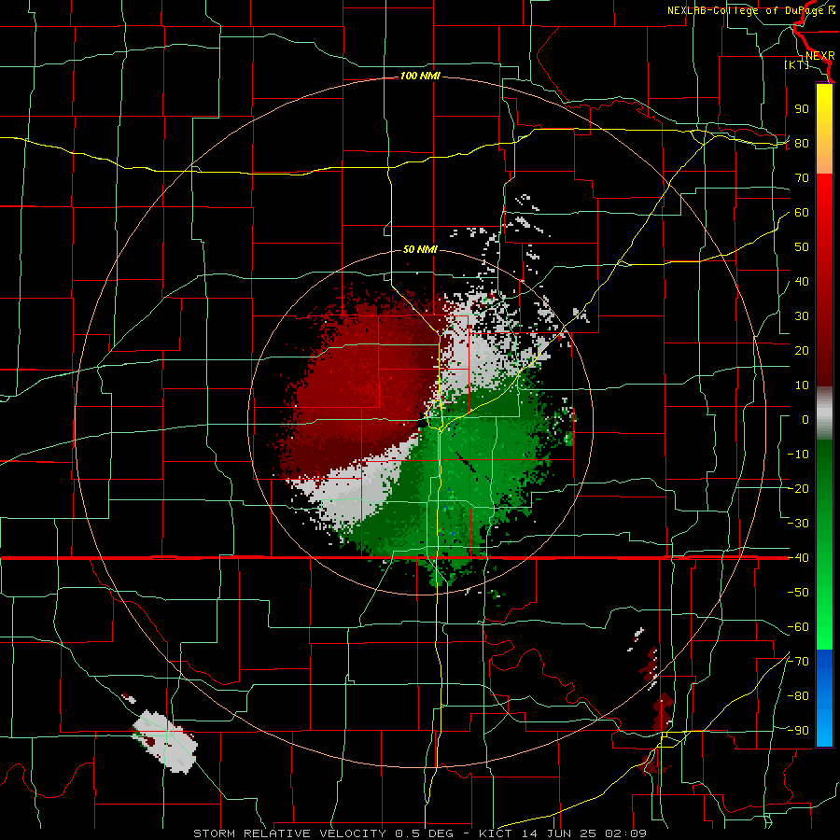Click the KICT station ID in caption
Screen dimensions: 840x840
pos(496,833)
